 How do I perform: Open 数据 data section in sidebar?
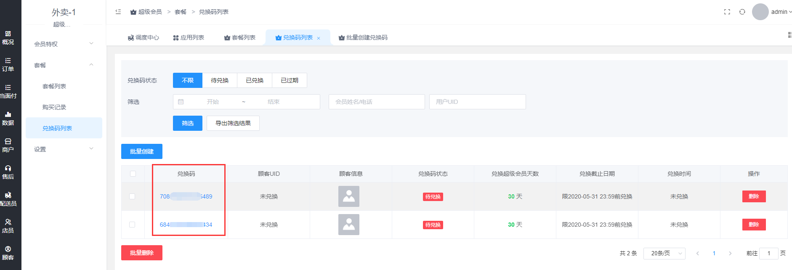8,119
